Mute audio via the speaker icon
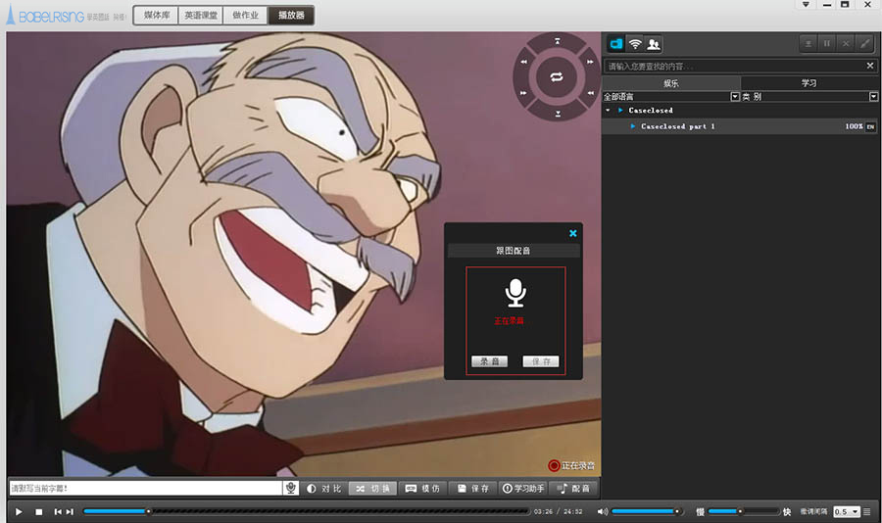 point(602,512)
